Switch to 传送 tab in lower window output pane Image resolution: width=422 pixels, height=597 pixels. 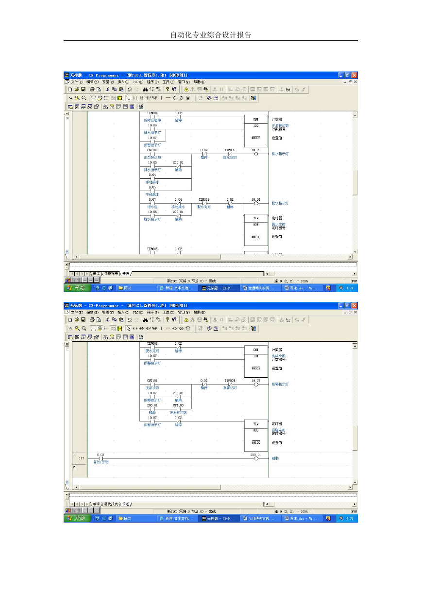click(x=126, y=504)
